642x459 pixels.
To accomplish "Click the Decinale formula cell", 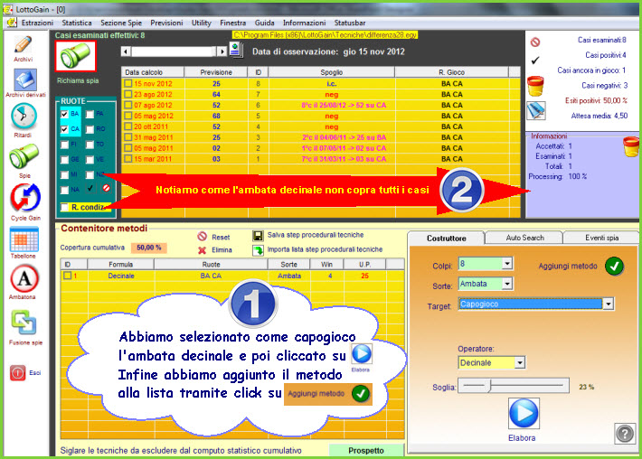I will click(x=121, y=276).
